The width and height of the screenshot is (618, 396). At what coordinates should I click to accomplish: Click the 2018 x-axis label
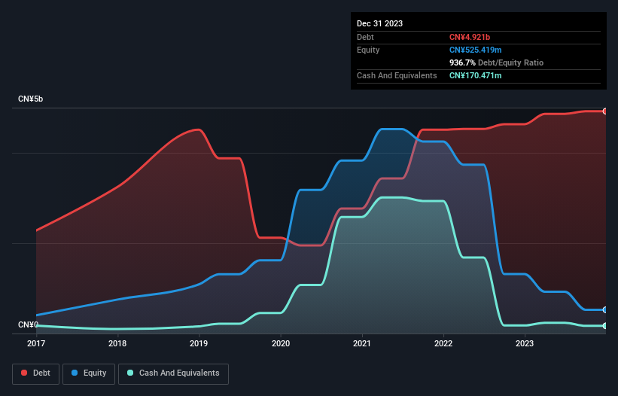(x=117, y=343)
